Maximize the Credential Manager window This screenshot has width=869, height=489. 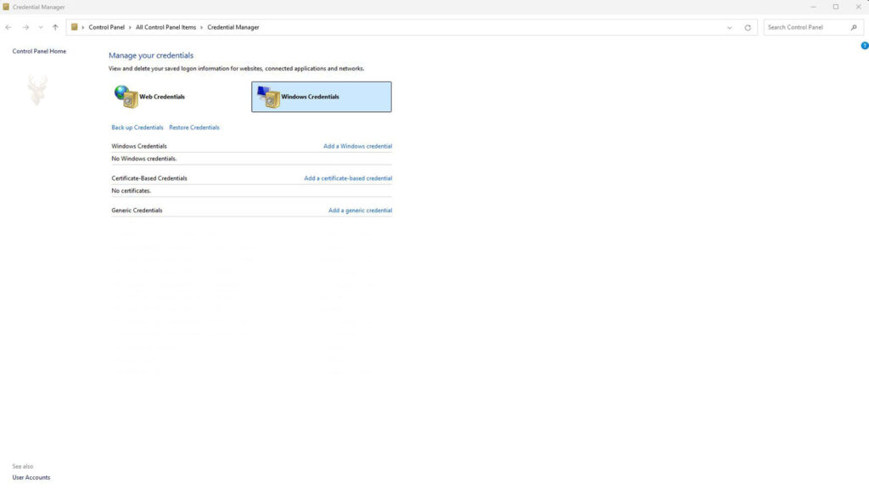pyautogui.click(x=836, y=7)
